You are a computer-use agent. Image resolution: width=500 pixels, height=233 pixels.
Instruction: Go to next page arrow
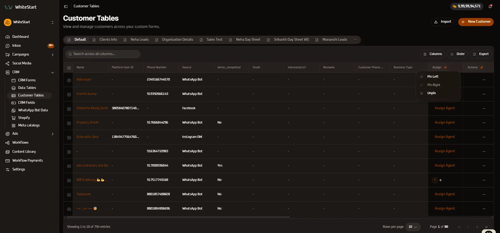[x=477, y=227]
